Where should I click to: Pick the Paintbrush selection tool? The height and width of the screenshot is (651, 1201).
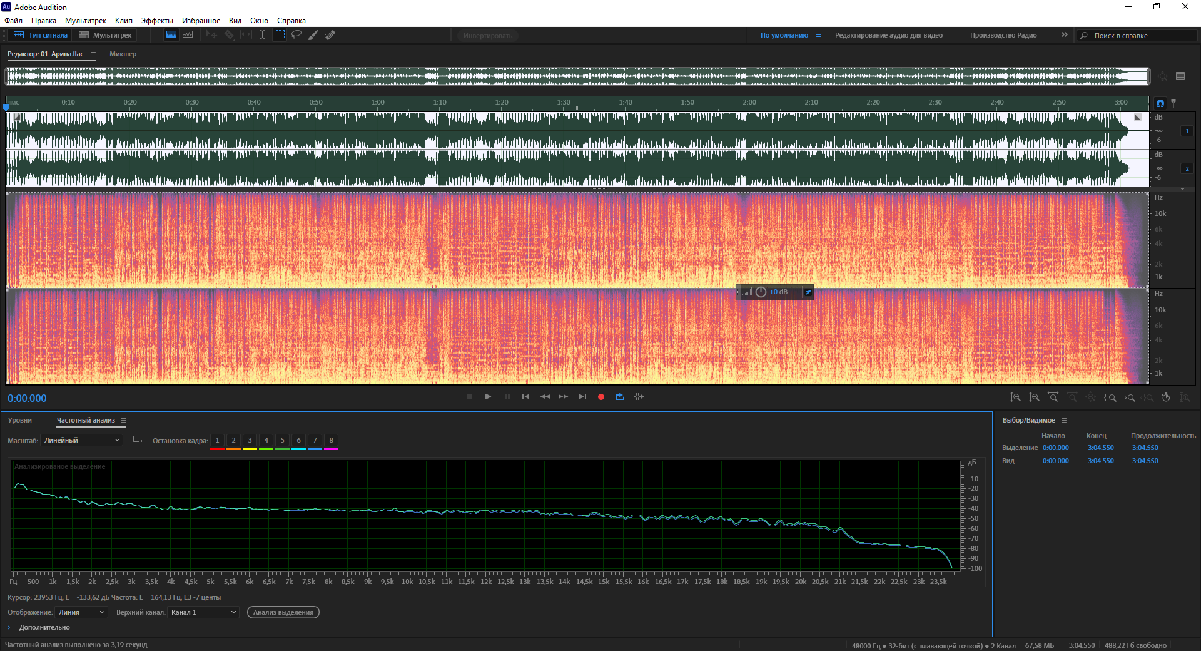pos(313,35)
